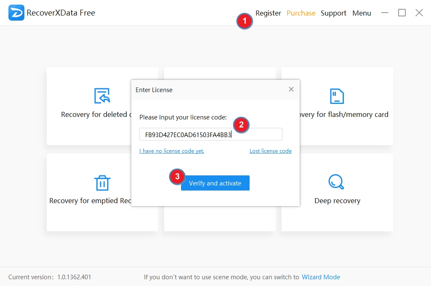
Task: Open the Purchase link in the header
Action: pos(301,13)
